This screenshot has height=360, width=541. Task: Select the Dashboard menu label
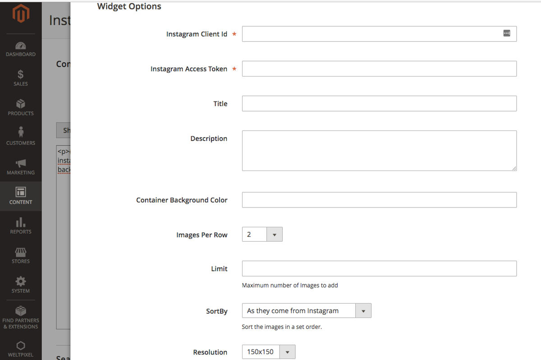tap(21, 54)
